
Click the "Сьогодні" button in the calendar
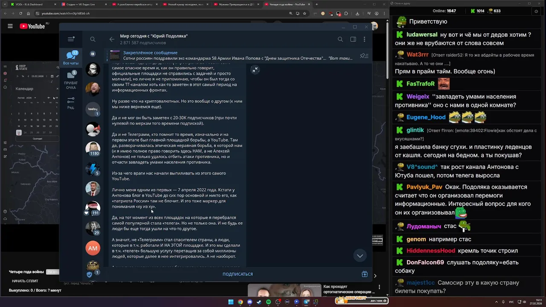pos(37,139)
